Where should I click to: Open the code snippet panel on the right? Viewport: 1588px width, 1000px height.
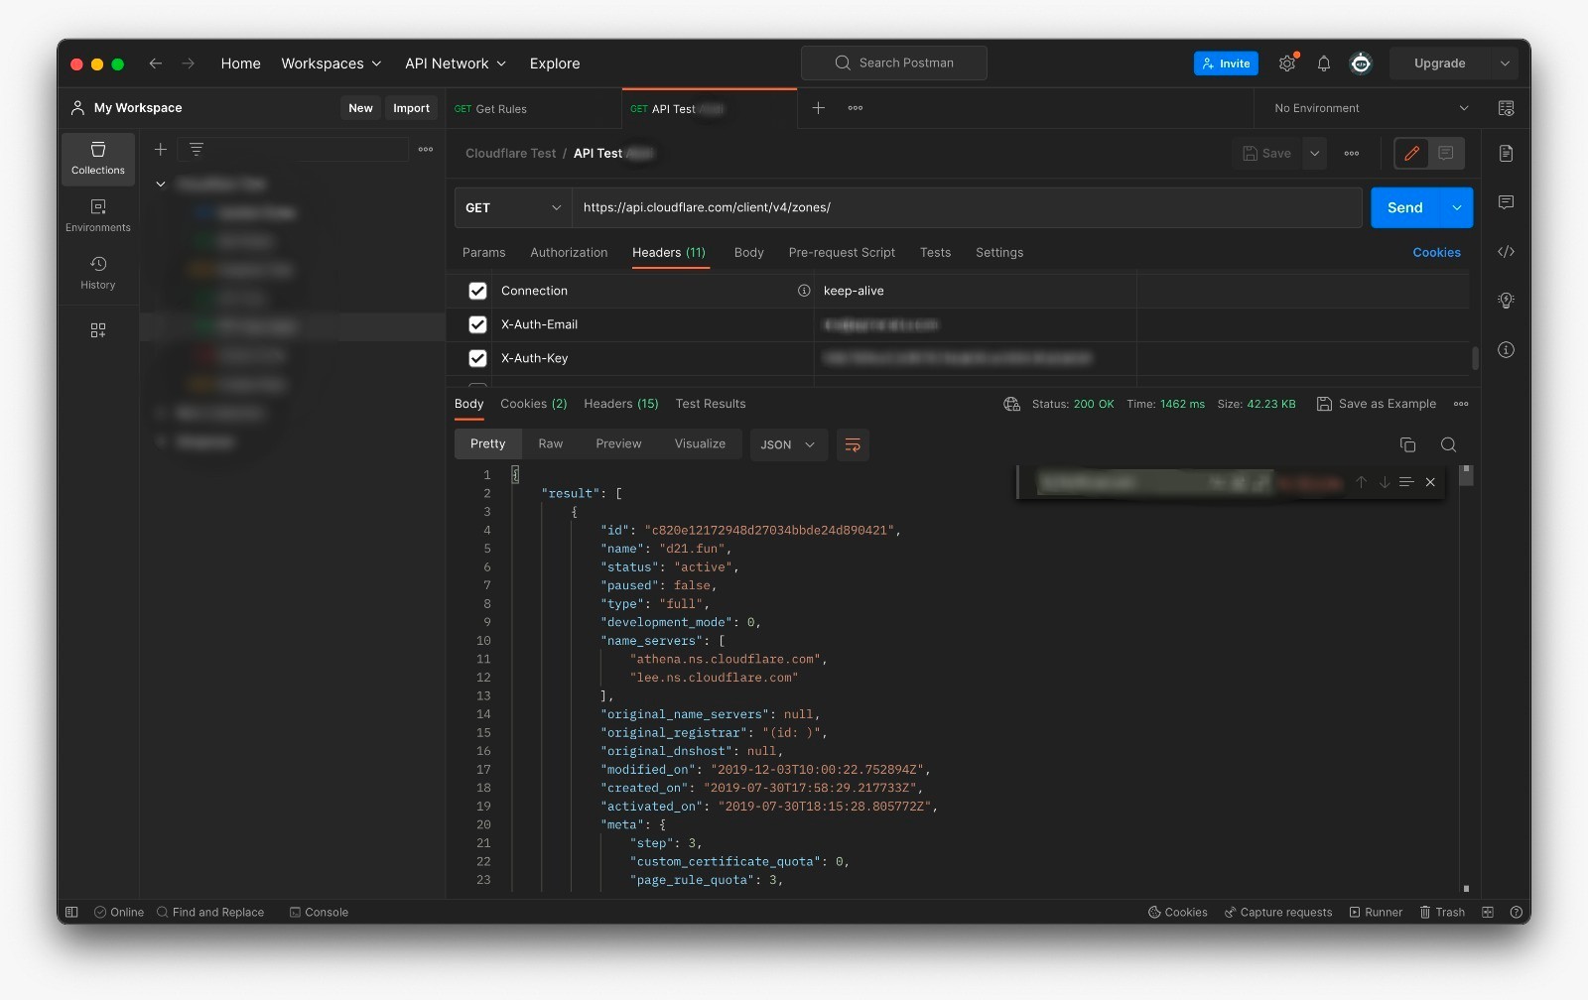pyautogui.click(x=1507, y=252)
